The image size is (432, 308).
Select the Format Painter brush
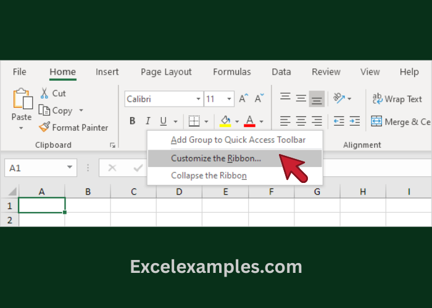point(45,128)
